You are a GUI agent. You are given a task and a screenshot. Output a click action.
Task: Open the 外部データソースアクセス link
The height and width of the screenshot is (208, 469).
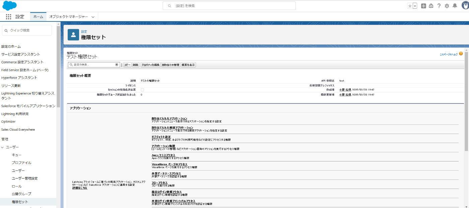click(166, 173)
